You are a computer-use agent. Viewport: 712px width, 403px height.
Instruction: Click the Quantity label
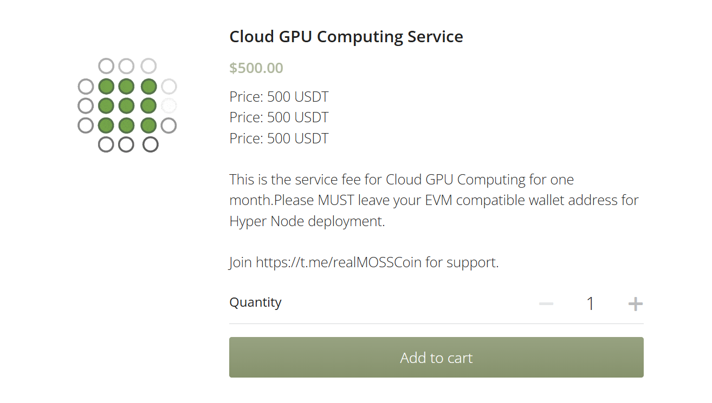point(255,302)
